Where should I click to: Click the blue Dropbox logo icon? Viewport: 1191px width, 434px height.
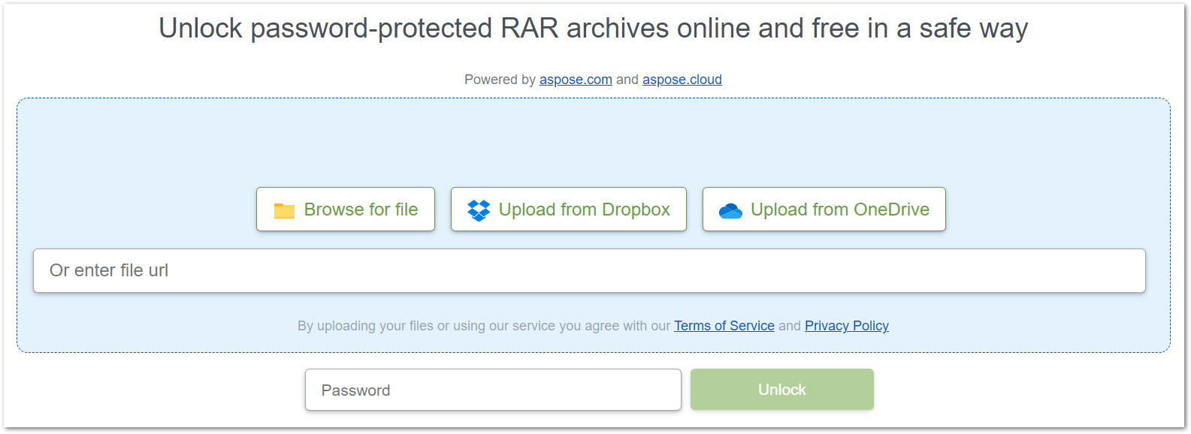click(x=479, y=210)
